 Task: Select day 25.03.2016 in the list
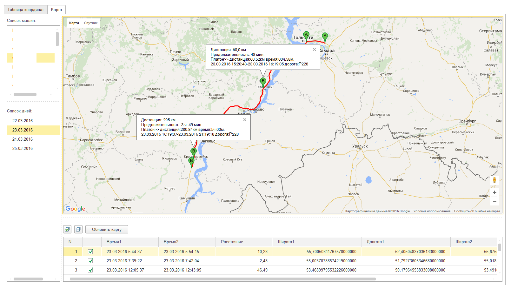(x=33, y=148)
